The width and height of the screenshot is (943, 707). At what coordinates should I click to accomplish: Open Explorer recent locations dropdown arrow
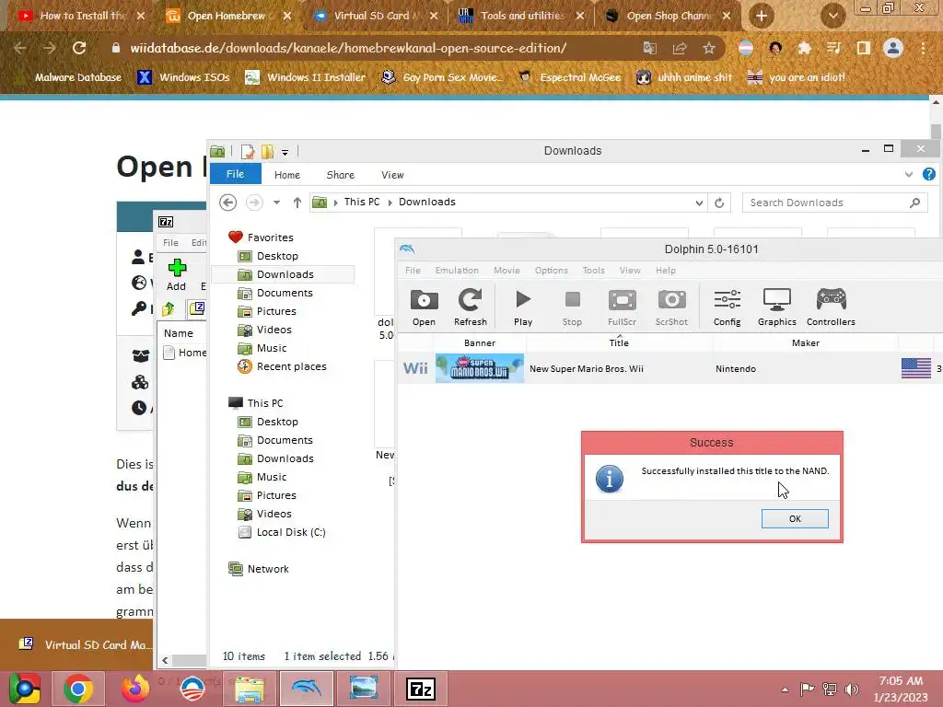click(276, 203)
